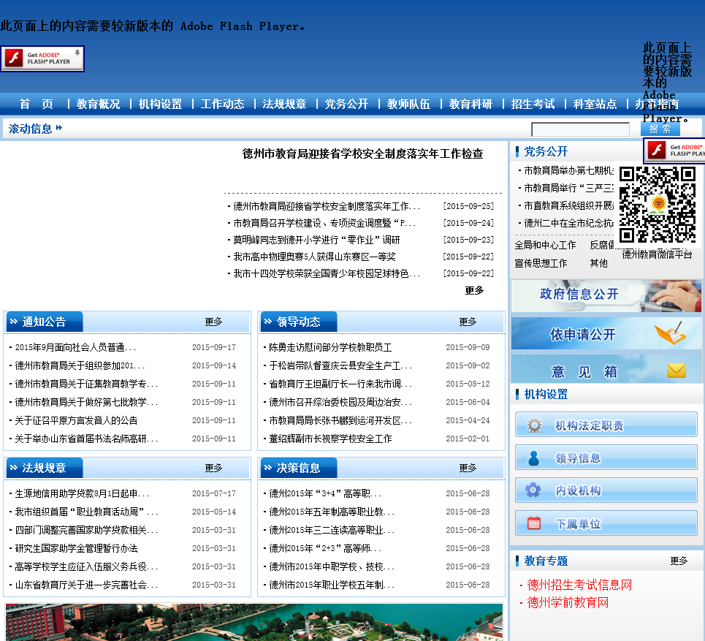Open news 市教育局召开学校建设、专项资金调度

coord(324,223)
